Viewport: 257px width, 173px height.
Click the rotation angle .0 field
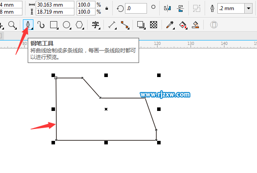point(136,8)
